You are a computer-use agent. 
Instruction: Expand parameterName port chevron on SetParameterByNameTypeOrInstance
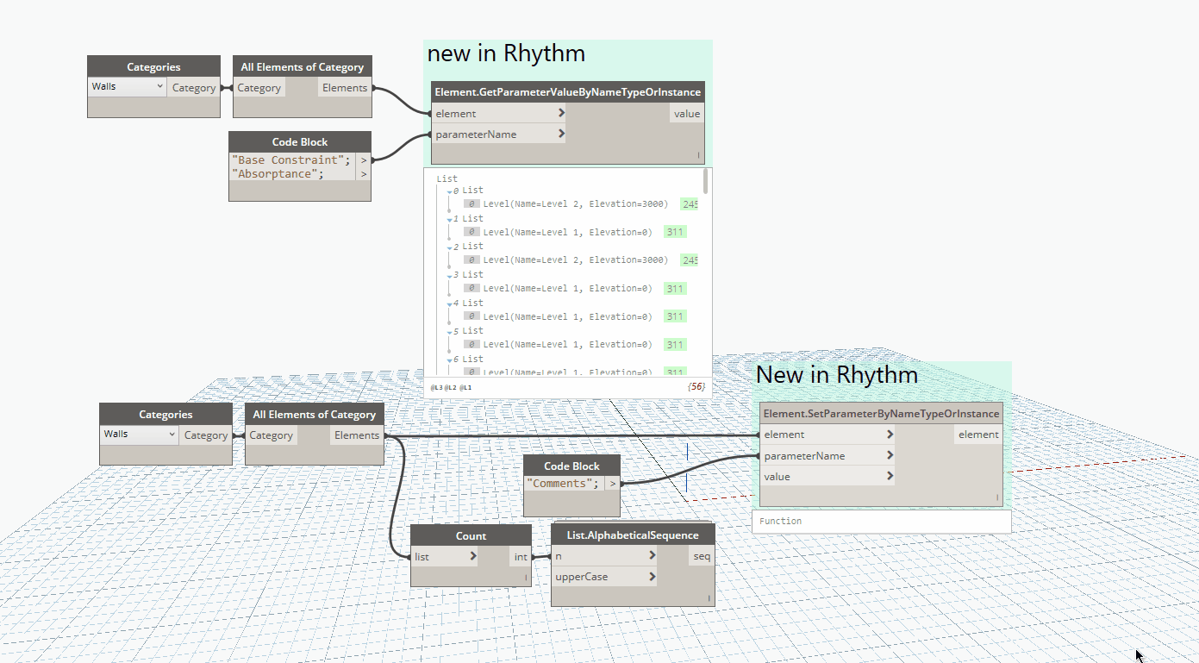(890, 455)
